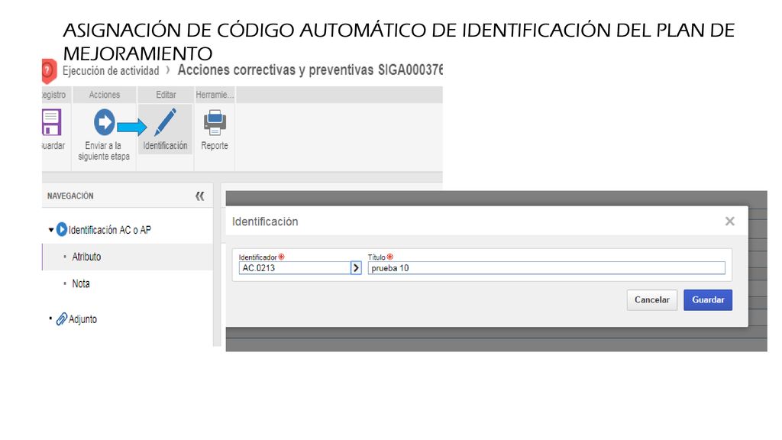Image resolution: width=782 pixels, height=440 pixels.
Task: Click the Acciones ribbon group label
Action: click(104, 95)
